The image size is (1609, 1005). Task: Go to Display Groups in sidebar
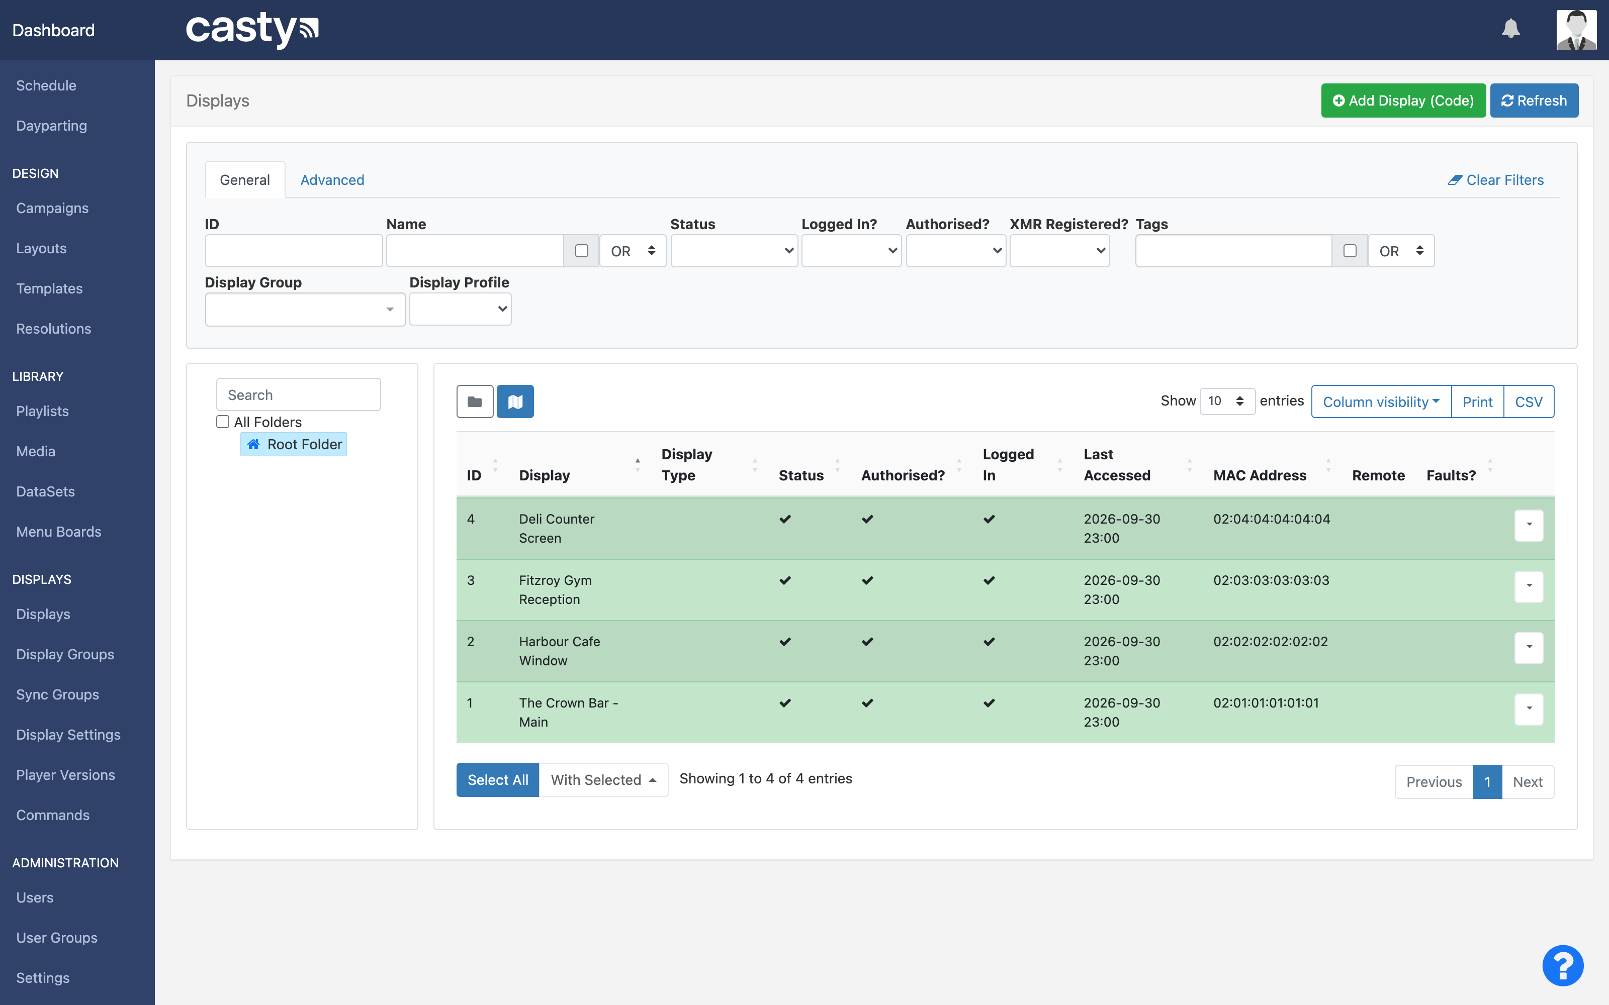[x=65, y=654]
